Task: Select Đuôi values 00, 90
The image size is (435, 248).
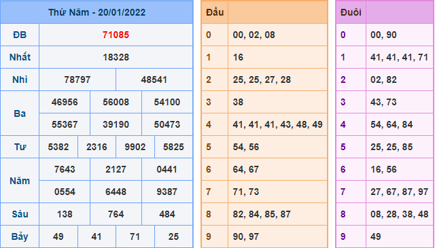Action: [383, 35]
